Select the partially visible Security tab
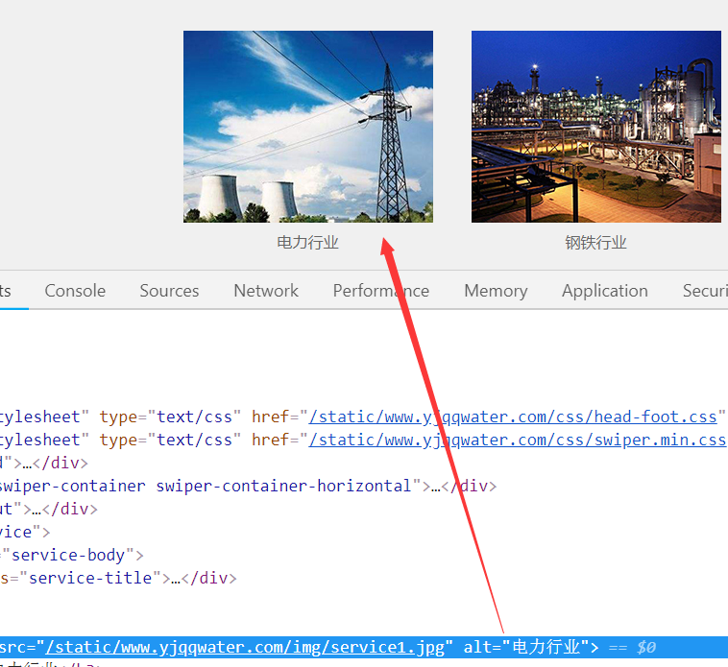Viewport: 728px width, 667px height. (x=705, y=291)
